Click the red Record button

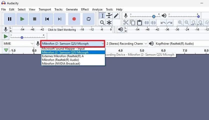pyautogui.click(x=74, y=19)
